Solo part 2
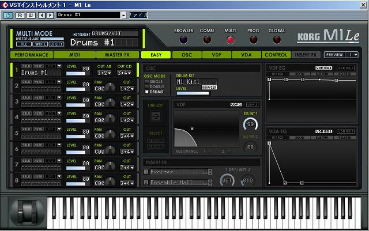 pos(26,82)
